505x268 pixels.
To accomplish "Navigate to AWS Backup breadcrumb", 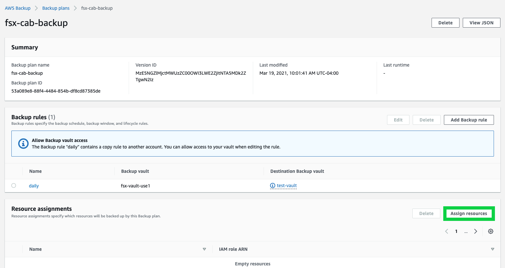I will click(18, 8).
